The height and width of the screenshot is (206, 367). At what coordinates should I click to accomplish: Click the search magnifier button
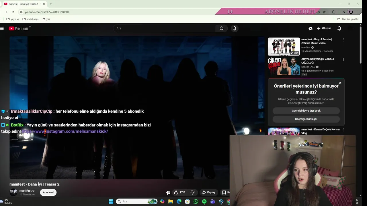(x=222, y=28)
